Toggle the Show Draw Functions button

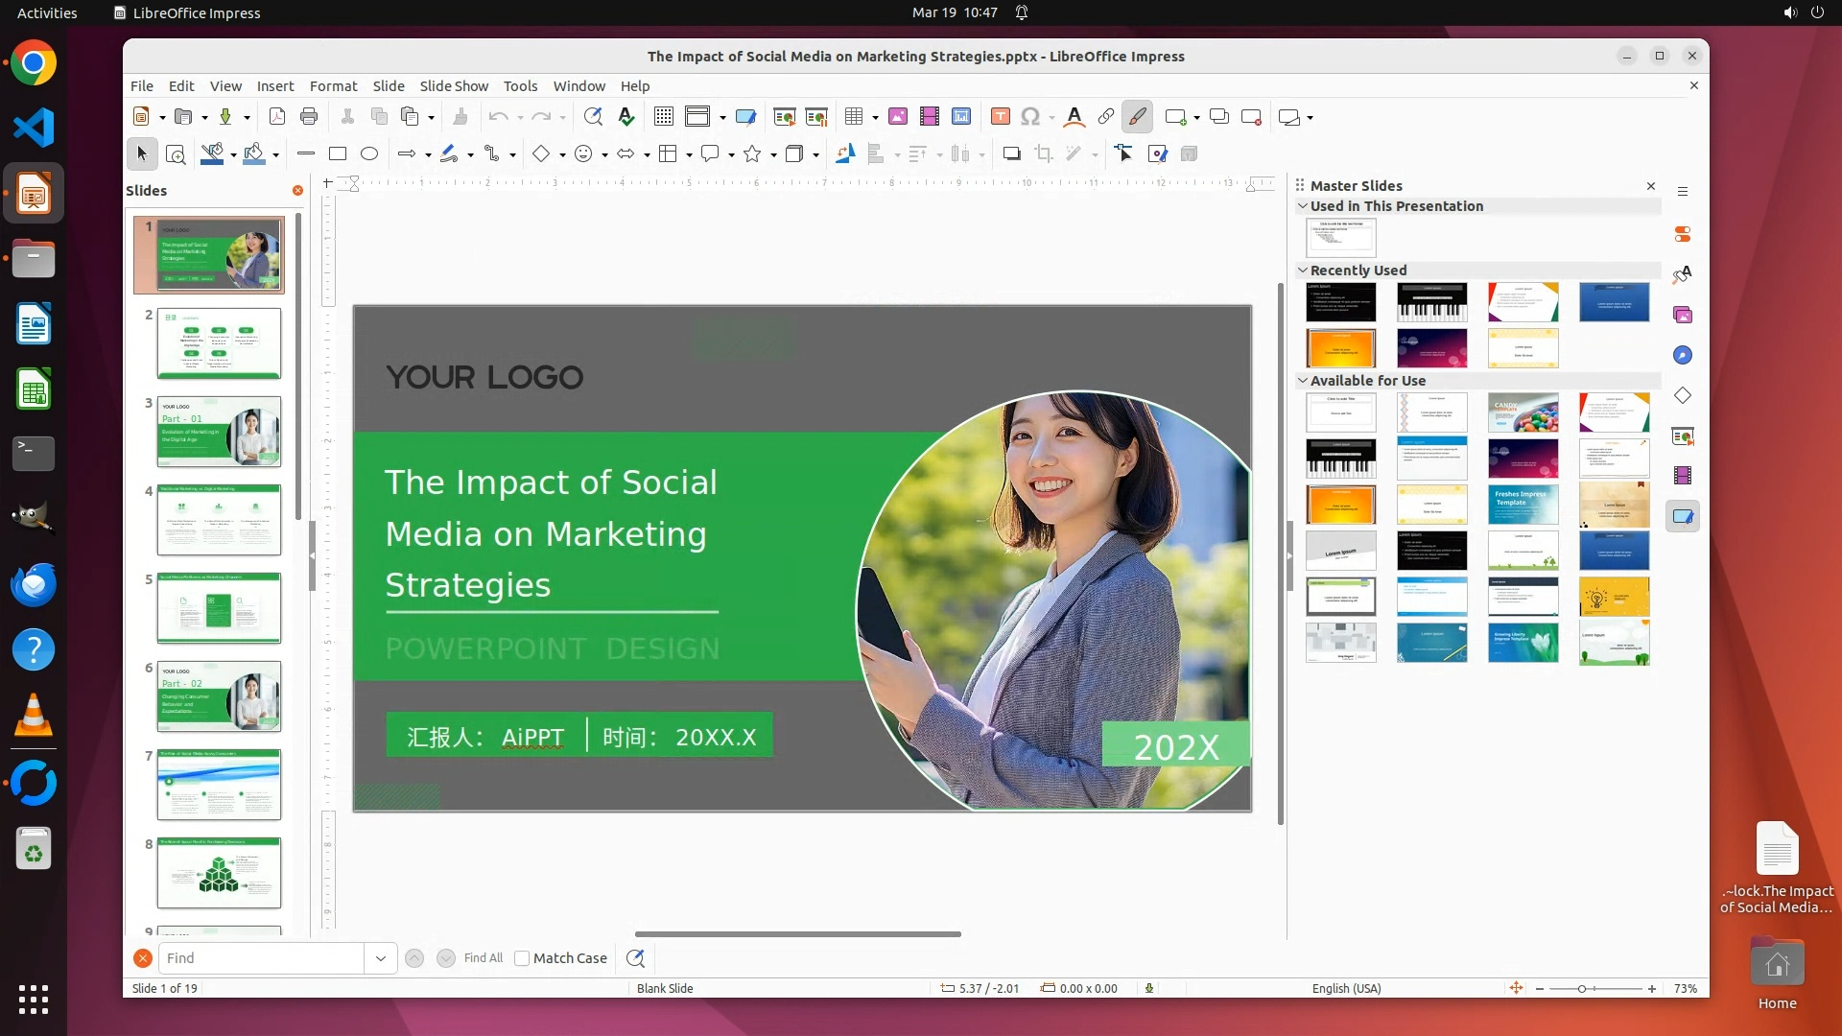click(1137, 117)
